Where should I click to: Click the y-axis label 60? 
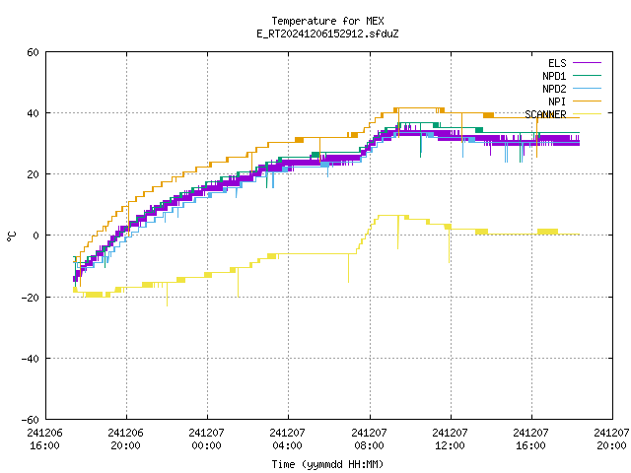tap(33, 52)
